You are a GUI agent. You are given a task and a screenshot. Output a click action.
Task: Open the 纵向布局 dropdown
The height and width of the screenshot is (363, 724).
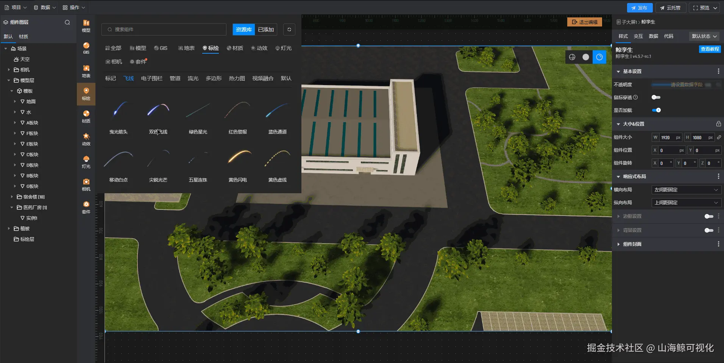point(686,203)
